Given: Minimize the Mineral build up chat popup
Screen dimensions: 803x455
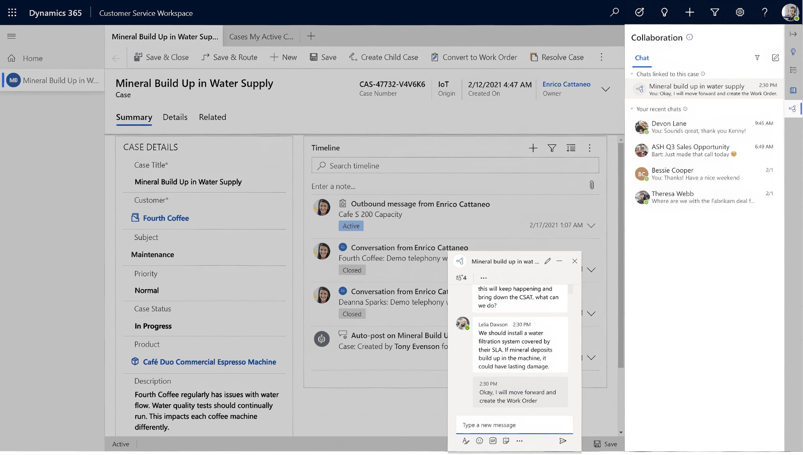Looking at the screenshot, I should pyautogui.click(x=559, y=261).
